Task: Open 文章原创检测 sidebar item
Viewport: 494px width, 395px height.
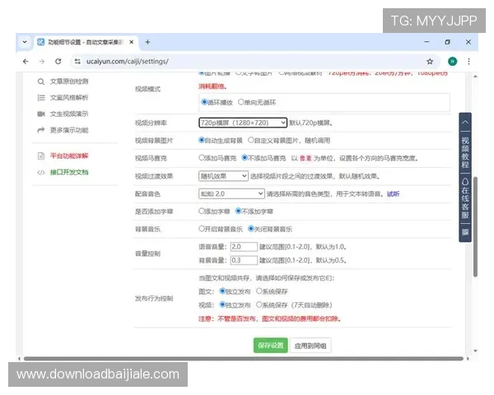Action: (69, 81)
